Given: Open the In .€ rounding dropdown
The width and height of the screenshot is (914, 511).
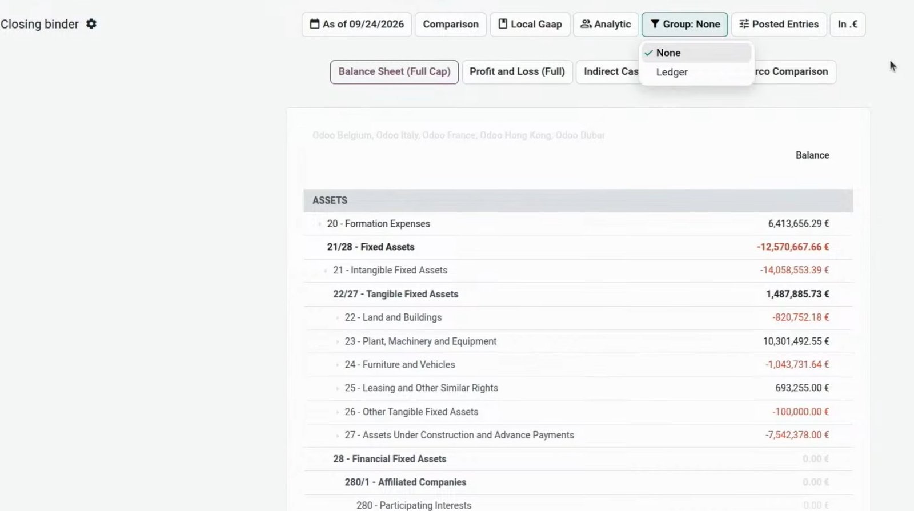Looking at the screenshot, I should pyautogui.click(x=848, y=25).
